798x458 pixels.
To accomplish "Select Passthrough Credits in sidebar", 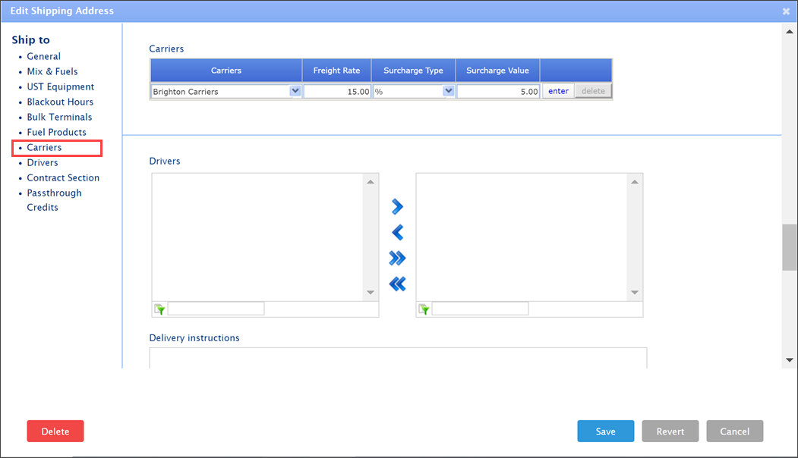I will click(54, 200).
